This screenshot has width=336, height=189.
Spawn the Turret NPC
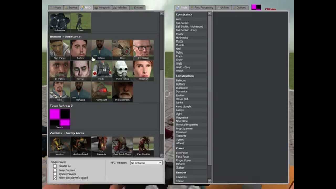pyautogui.click(x=81, y=23)
